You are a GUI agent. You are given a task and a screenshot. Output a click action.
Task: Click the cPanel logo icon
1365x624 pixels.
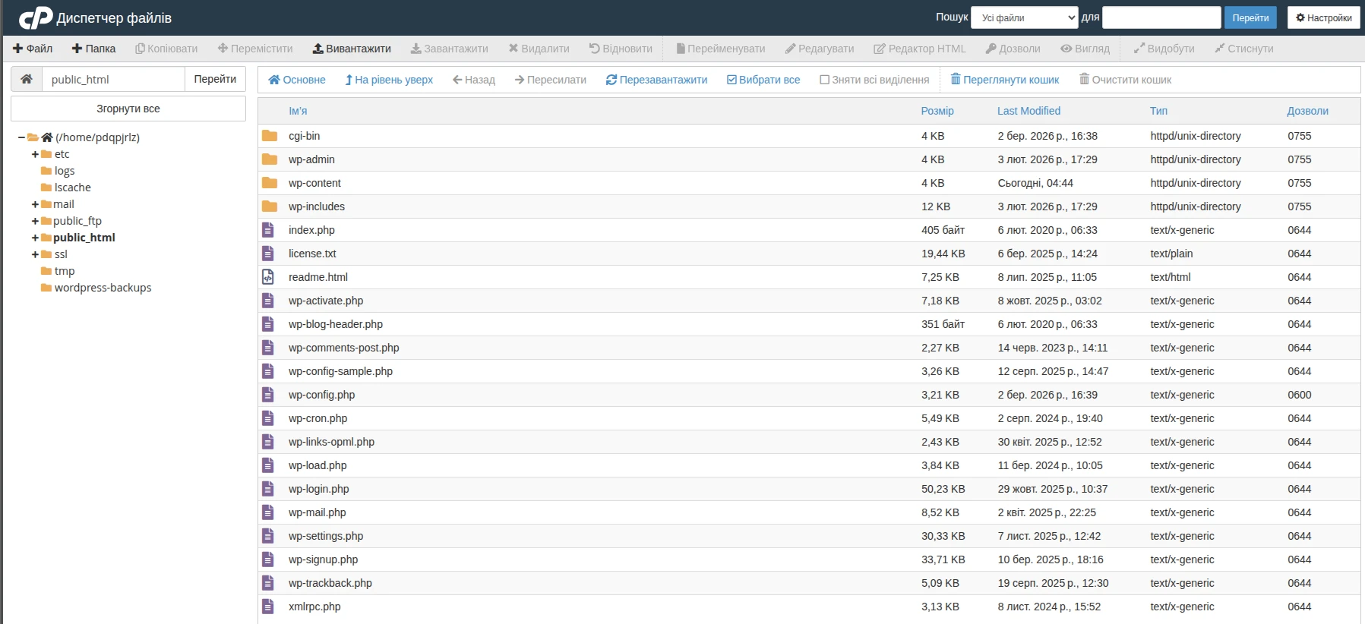[x=36, y=18]
